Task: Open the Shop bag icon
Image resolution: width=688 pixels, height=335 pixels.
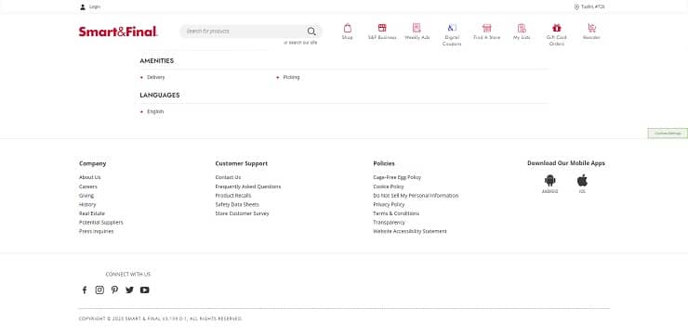Action: (348, 28)
